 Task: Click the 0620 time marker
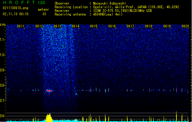185,26
